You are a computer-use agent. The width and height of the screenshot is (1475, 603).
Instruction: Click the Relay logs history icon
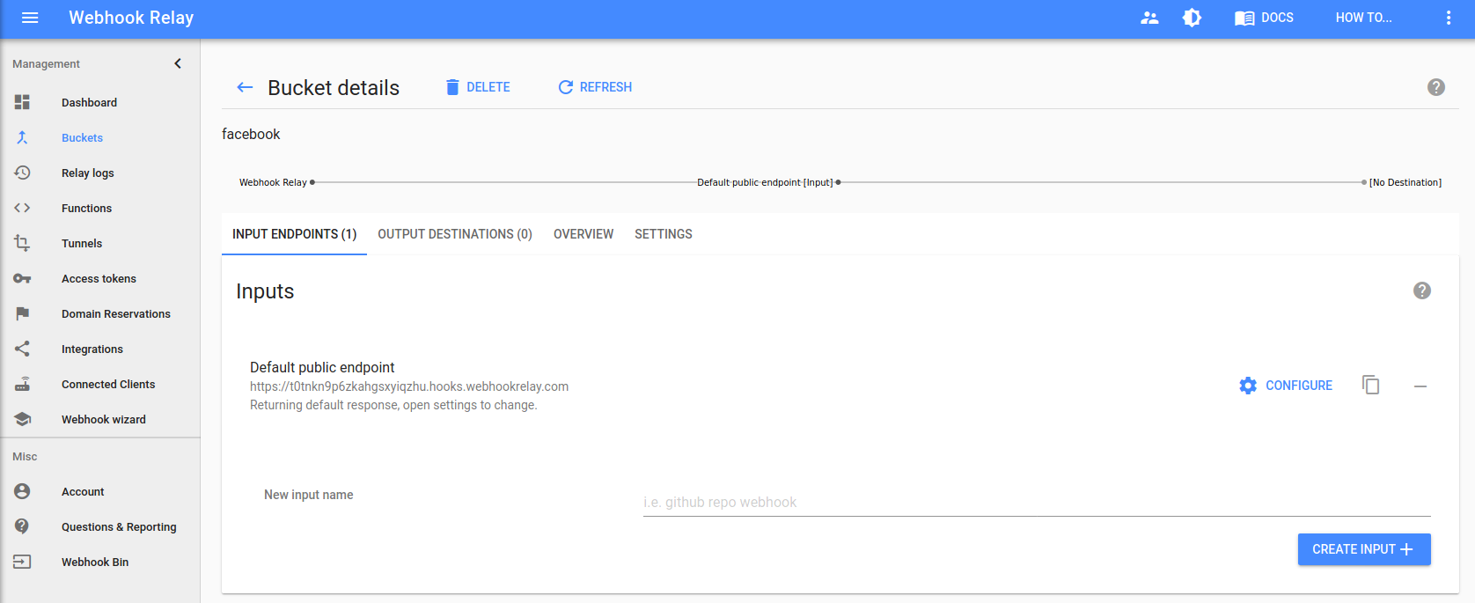(22, 173)
